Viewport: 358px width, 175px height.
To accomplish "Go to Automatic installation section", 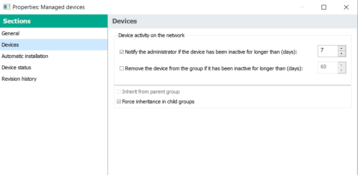I will (25, 56).
